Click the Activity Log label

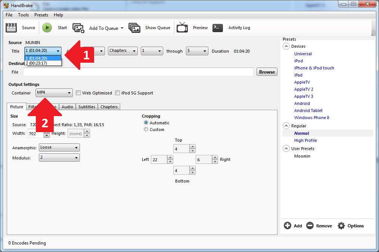pyautogui.click(x=239, y=28)
